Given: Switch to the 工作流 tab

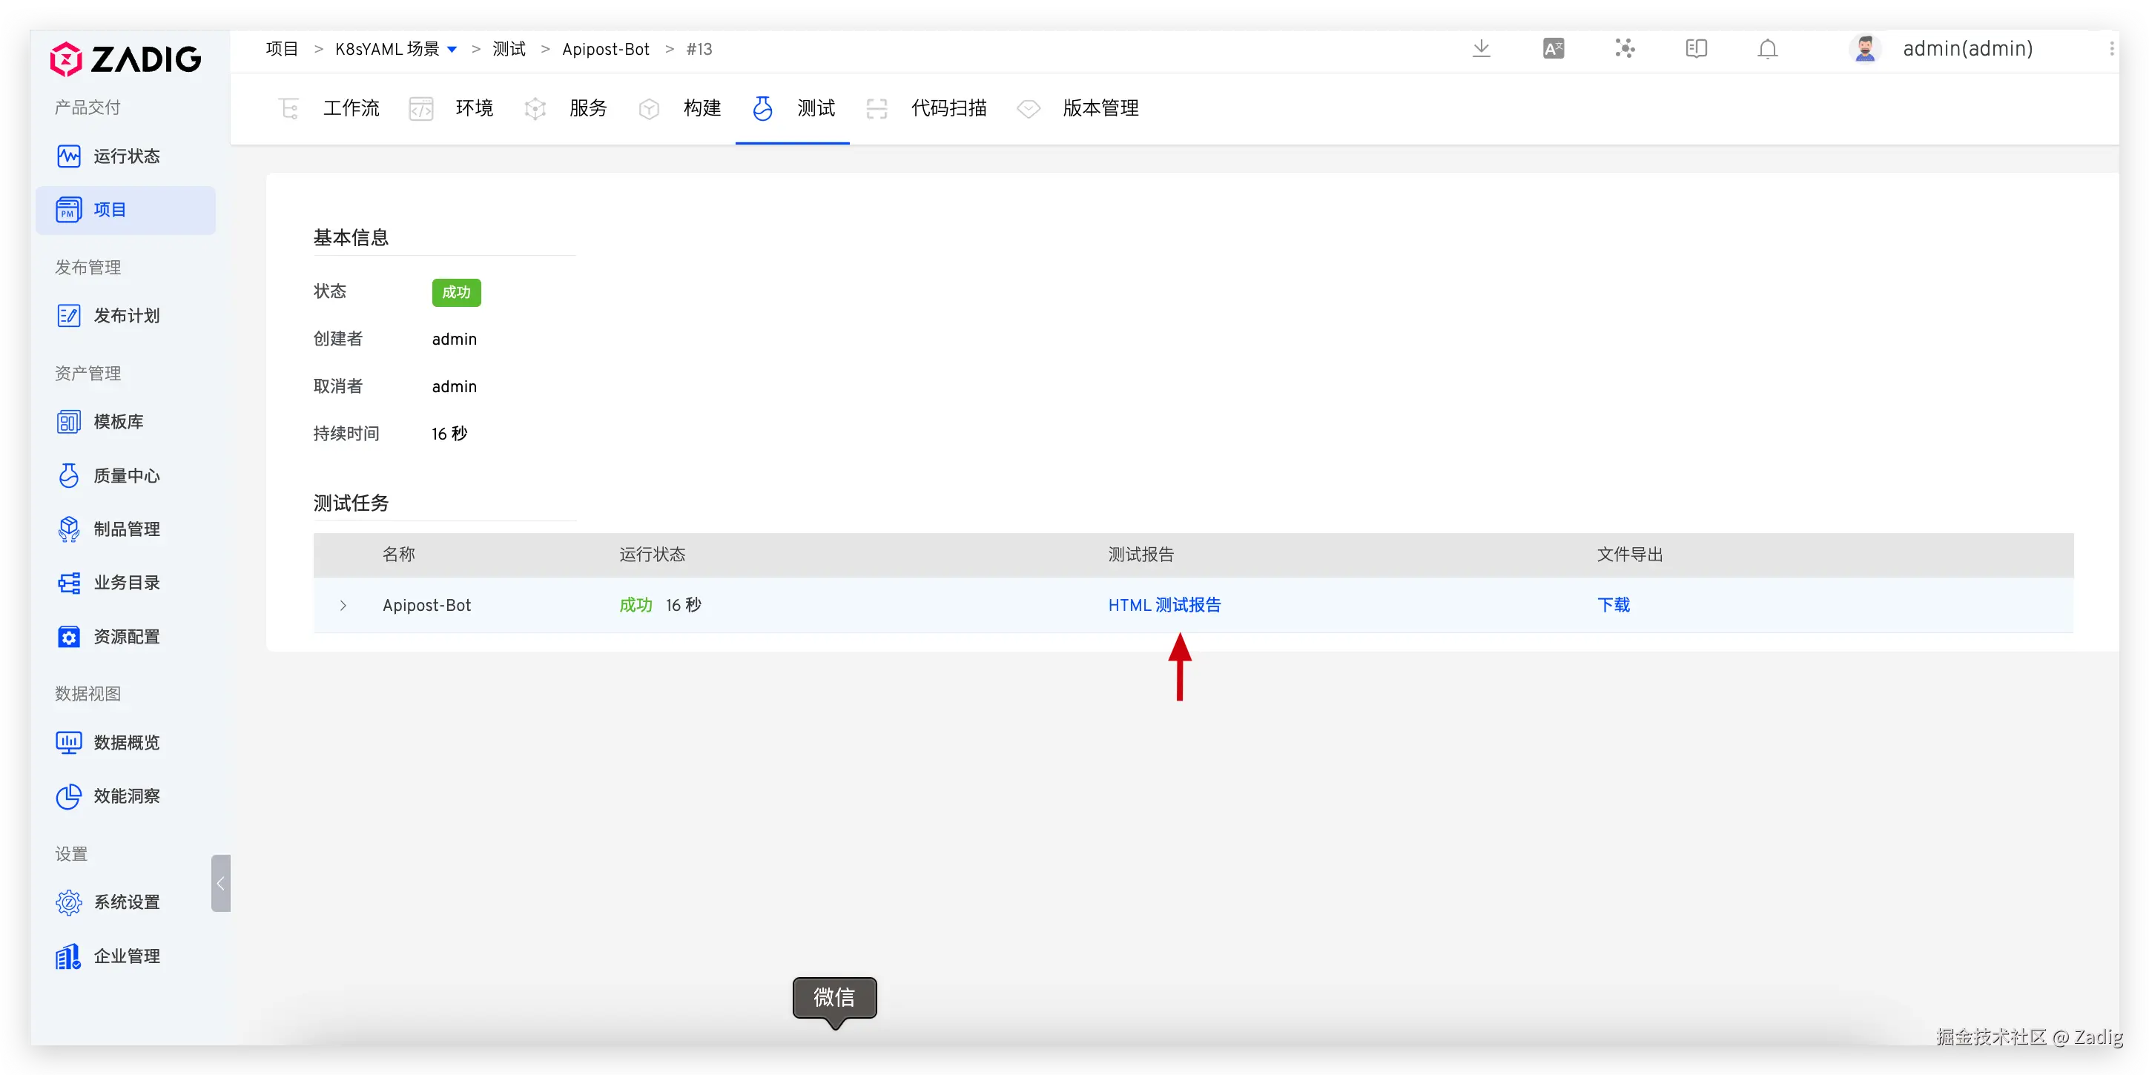Looking at the screenshot, I should tap(350, 108).
